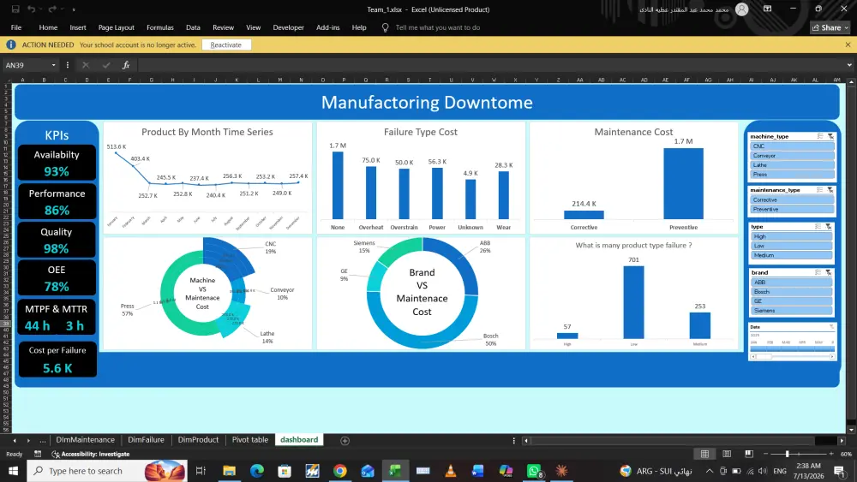The image size is (857, 482).
Task: Open Task View from taskbar
Action: pyautogui.click(x=201, y=471)
